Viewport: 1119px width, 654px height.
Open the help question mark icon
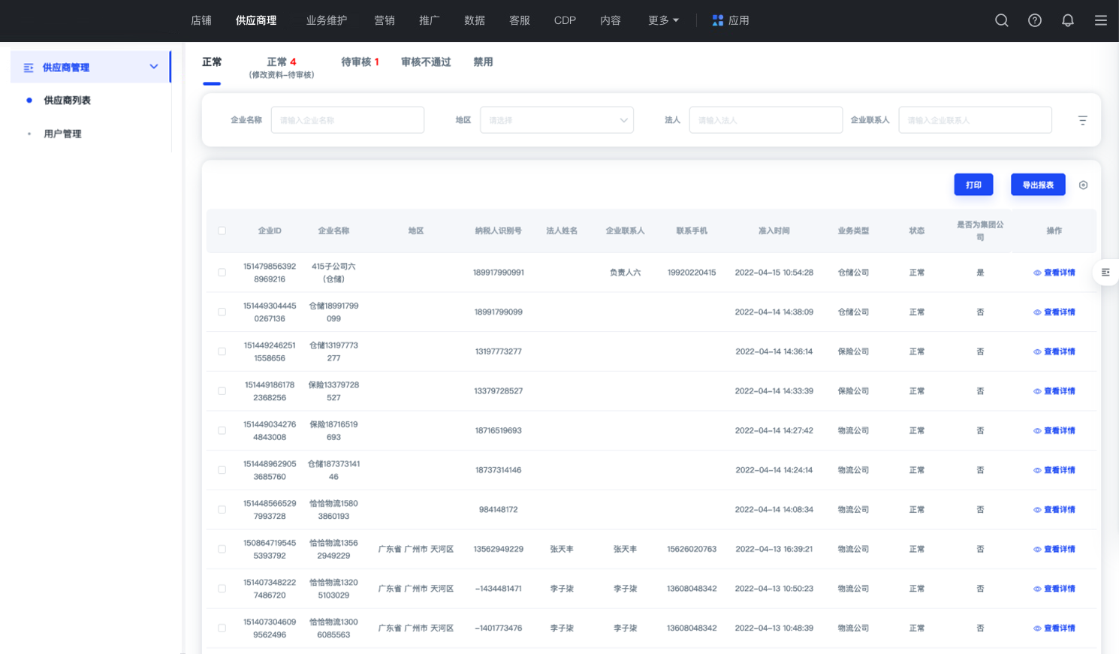[1034, 20]
